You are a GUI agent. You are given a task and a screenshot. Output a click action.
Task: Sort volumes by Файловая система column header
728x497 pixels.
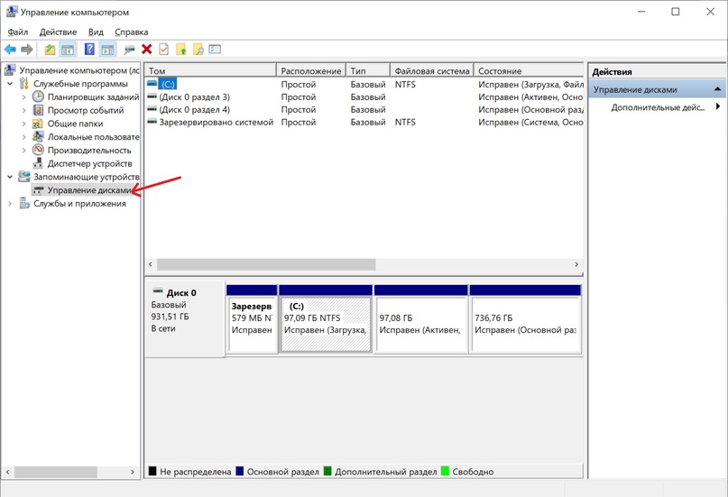(431, 70)
